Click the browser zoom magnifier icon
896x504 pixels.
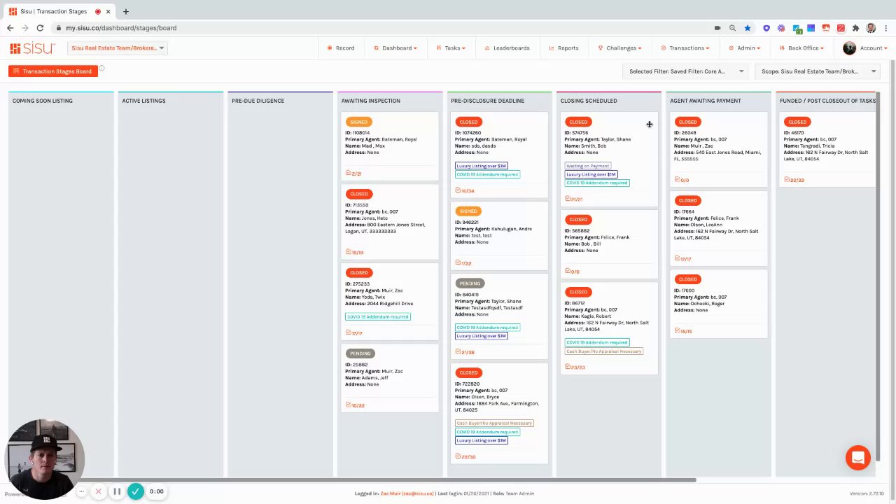click(x=732, y=28)
